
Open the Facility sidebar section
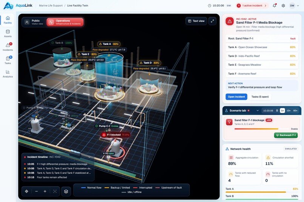pos(8,20)
